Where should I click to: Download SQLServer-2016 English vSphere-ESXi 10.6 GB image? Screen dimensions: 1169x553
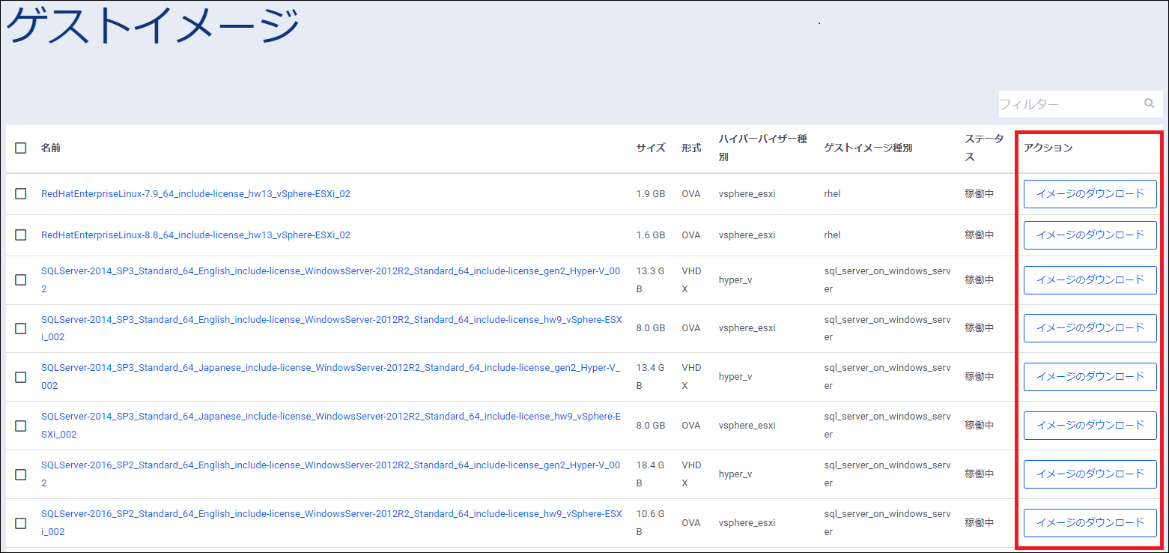click(1090, 523)
